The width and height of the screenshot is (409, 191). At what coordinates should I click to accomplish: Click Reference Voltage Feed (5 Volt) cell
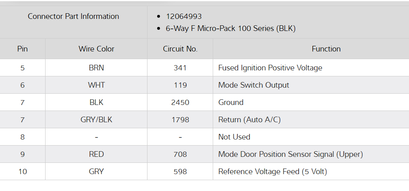(x=272, y=172)
